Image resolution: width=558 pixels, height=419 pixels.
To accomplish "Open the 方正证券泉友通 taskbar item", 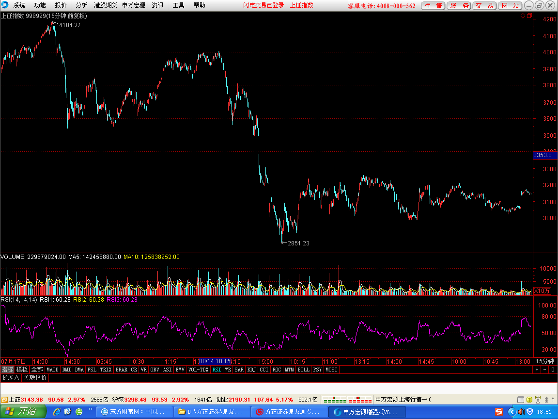I will [x=289, y=412].
